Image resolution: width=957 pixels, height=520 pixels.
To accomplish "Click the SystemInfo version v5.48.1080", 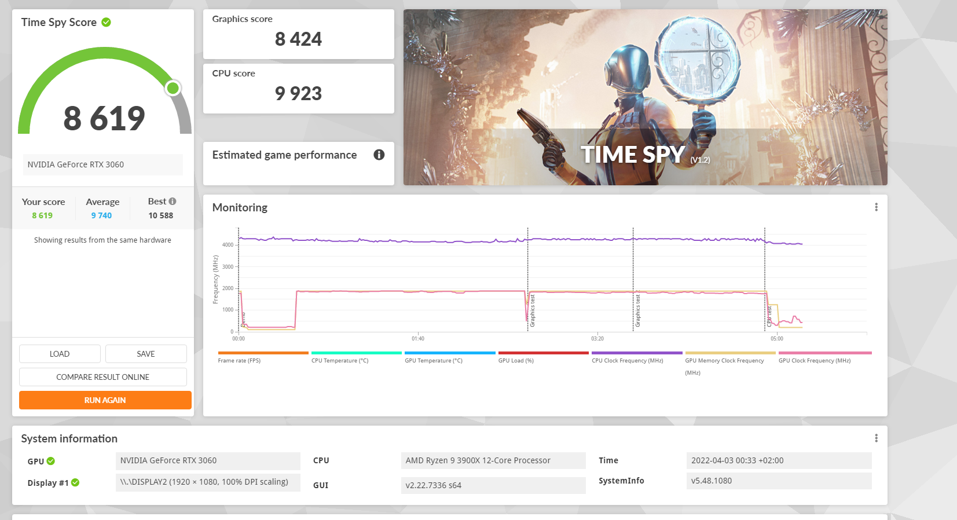I will (x=779, y=481).
